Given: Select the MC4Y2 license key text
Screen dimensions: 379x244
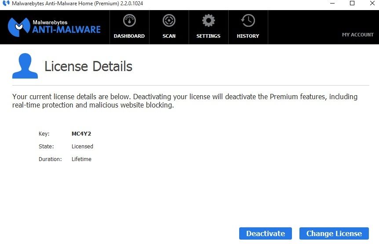Looking at the screenshot, I should pyautogui.click(x=81, y=134).
